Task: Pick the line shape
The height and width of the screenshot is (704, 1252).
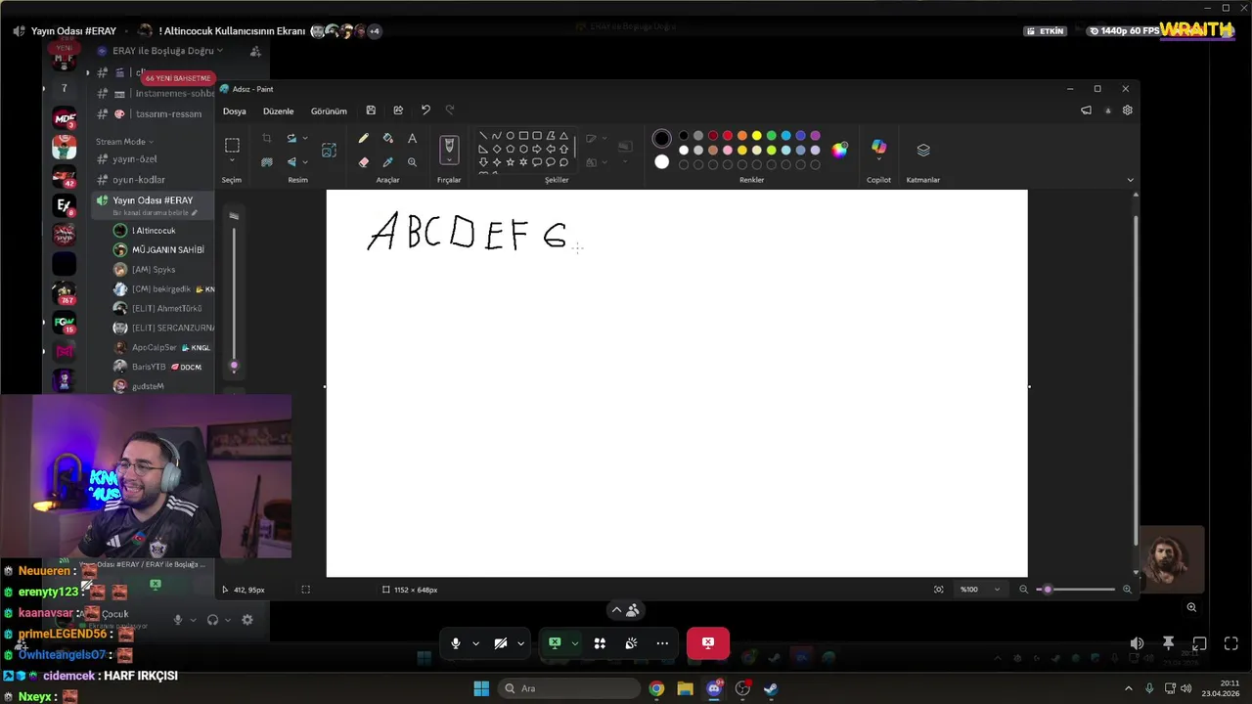Action: pos(483,136)
